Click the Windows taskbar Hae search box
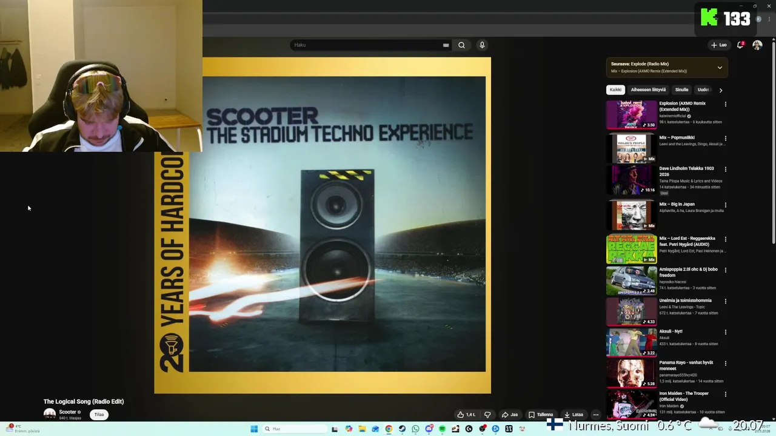The width and height of the screenshot is (776, 436). coord(296,429)
